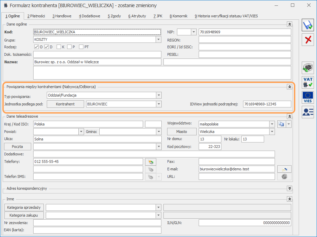This screenshot has height=237, width=317.
Task: Click the Kod field with BIUROWIEC_WIELICZKA
Action: (97, 32)
